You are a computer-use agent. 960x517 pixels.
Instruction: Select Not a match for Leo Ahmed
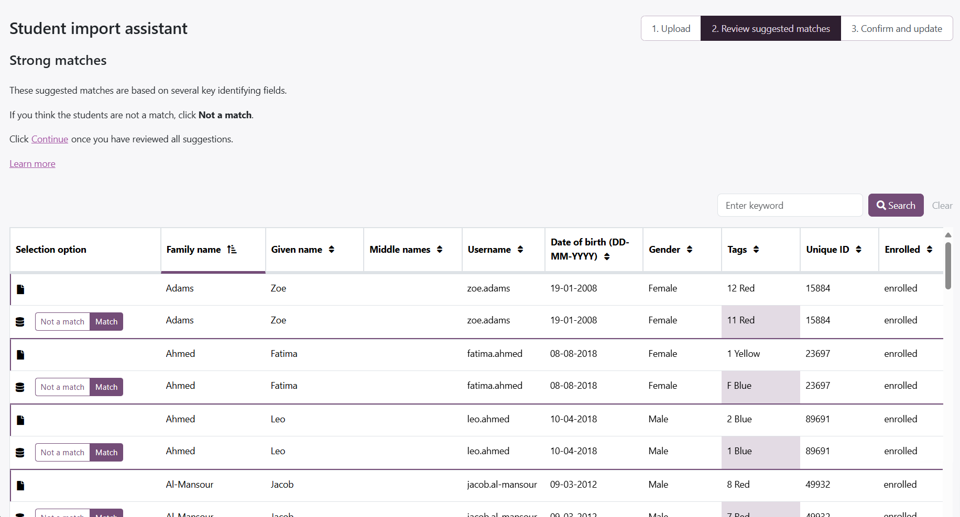coord(62,453)
